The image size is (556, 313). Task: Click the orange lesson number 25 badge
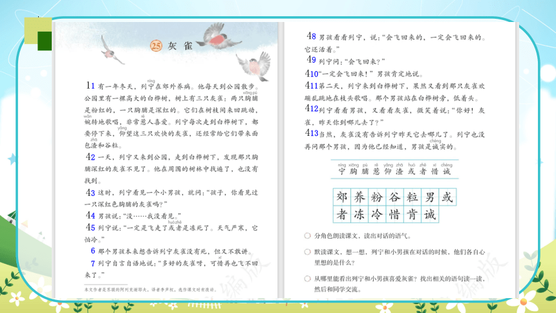(156, 46)
